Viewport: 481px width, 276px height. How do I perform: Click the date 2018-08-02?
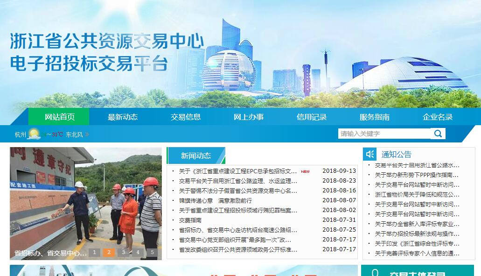(x=339, y=210)
